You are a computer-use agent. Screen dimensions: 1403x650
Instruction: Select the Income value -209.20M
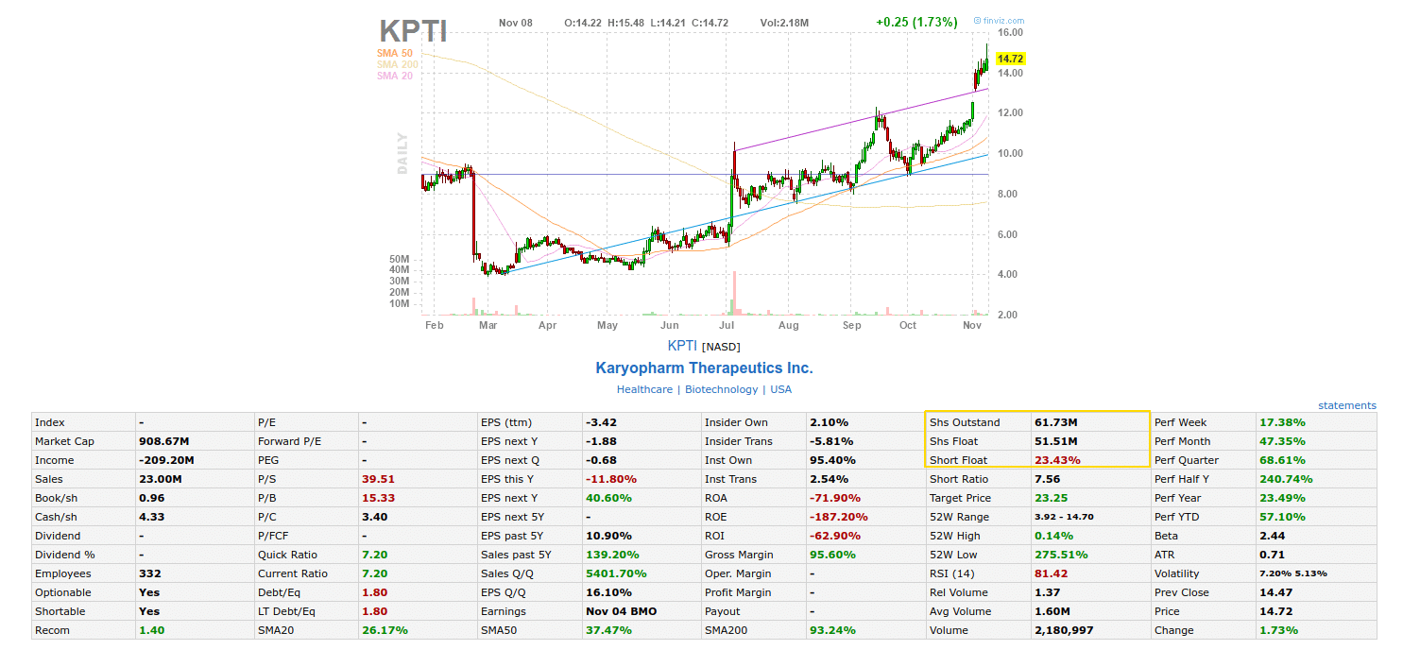pyautogui.click(x=166, y=460)
